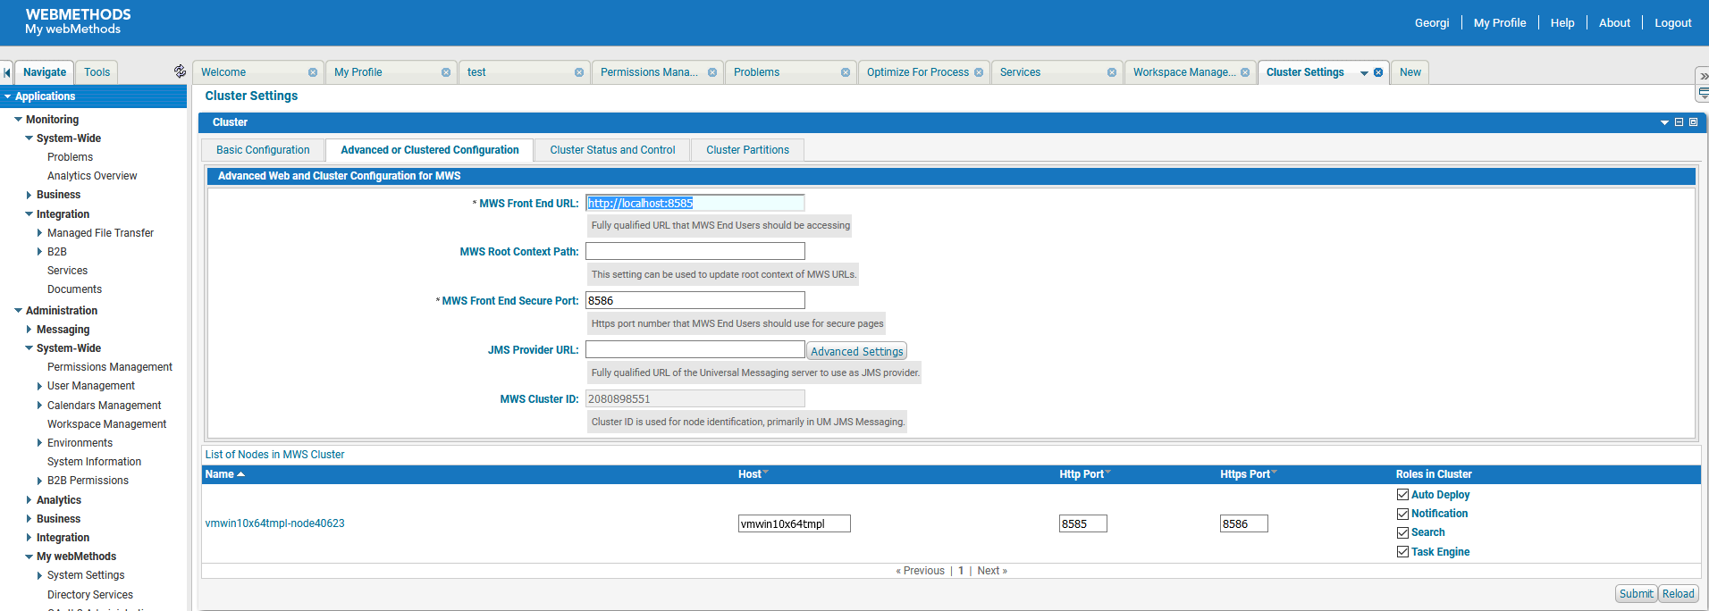
Task: Switch to the Basic Configuration tab
Action: [263, 150]
